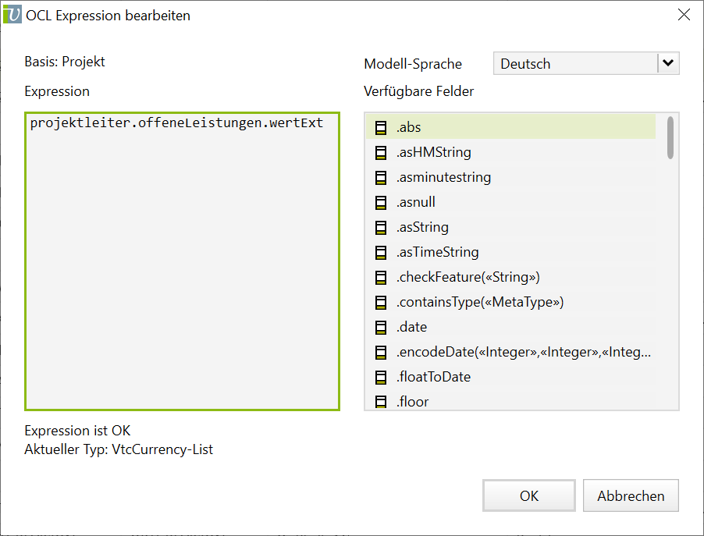Click the application icon in title bar
The width and height of the screenshot is (704, 536).
[13, 15]
